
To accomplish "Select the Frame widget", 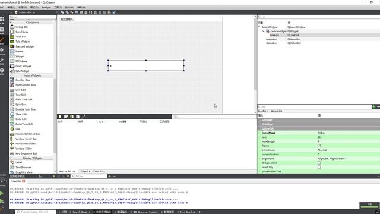I will tap(17, 51).
